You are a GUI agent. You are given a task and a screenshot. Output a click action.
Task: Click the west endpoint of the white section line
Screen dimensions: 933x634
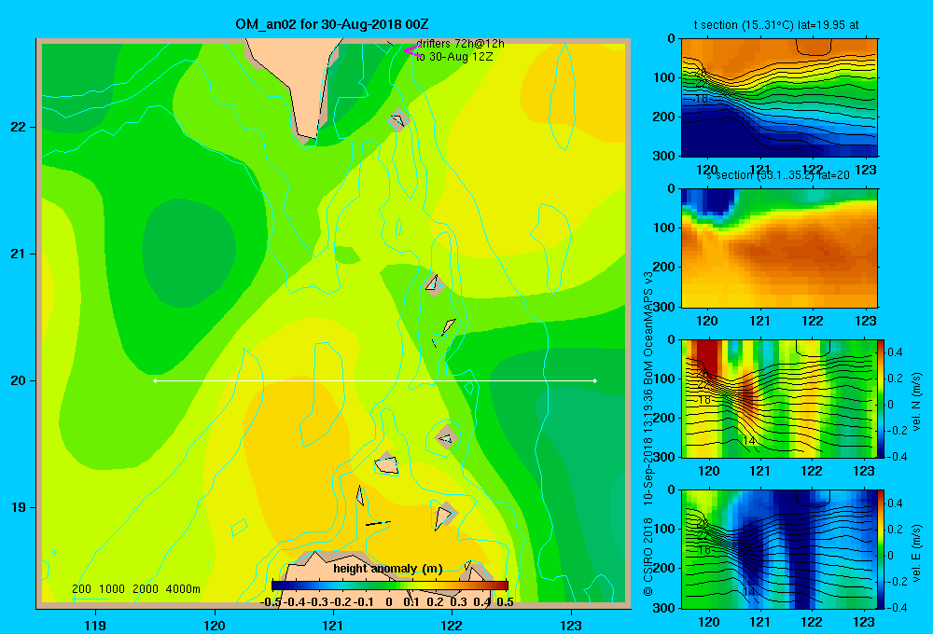[x=155, y=380]
